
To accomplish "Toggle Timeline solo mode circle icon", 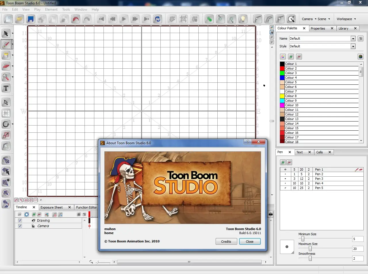I will 26,215.
